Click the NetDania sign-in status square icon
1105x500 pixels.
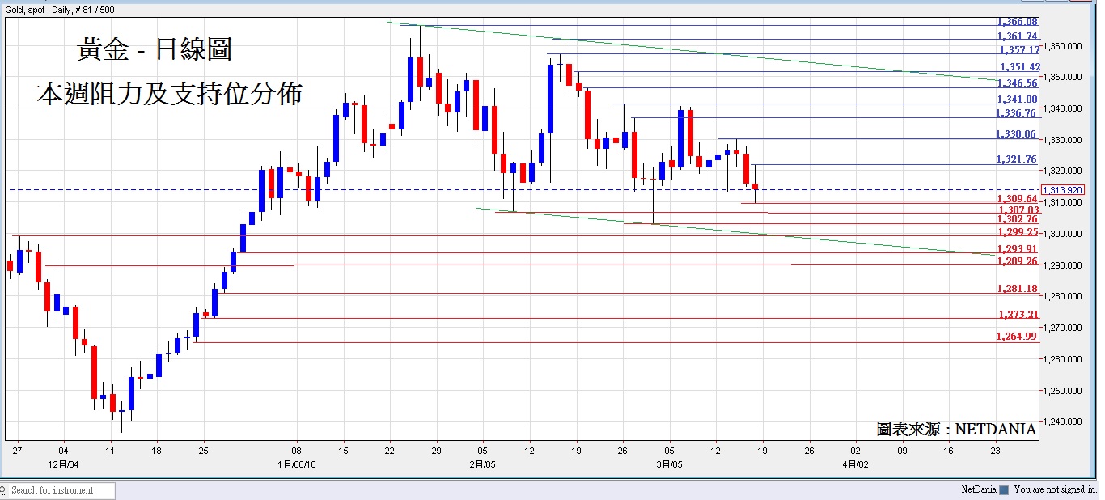pos(1004,490)
